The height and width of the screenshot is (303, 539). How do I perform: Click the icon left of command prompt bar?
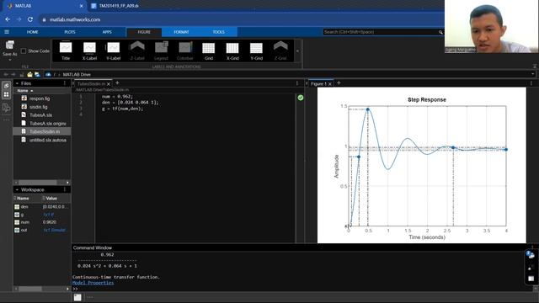point(77,297)
